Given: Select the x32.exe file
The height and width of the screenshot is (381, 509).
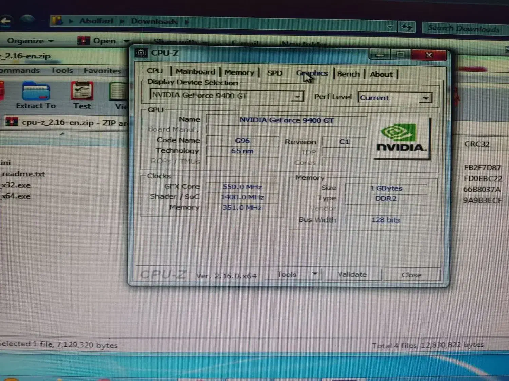Looking at the screenshot, I should [x=16, y=185].
